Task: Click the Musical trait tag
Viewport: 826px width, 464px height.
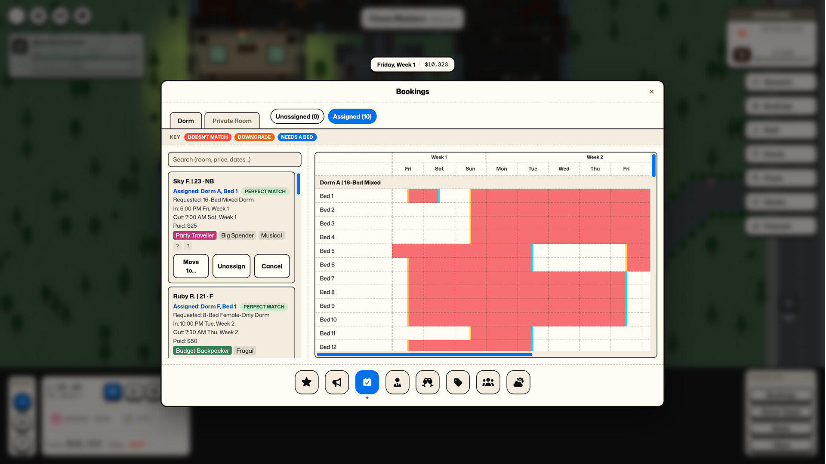Action: pos(271,235)
